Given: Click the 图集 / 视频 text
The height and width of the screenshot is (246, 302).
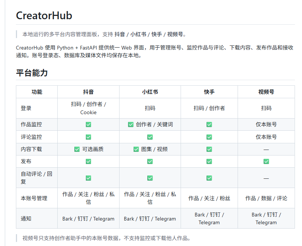Looking at the screenshot, I should (154, 149).
